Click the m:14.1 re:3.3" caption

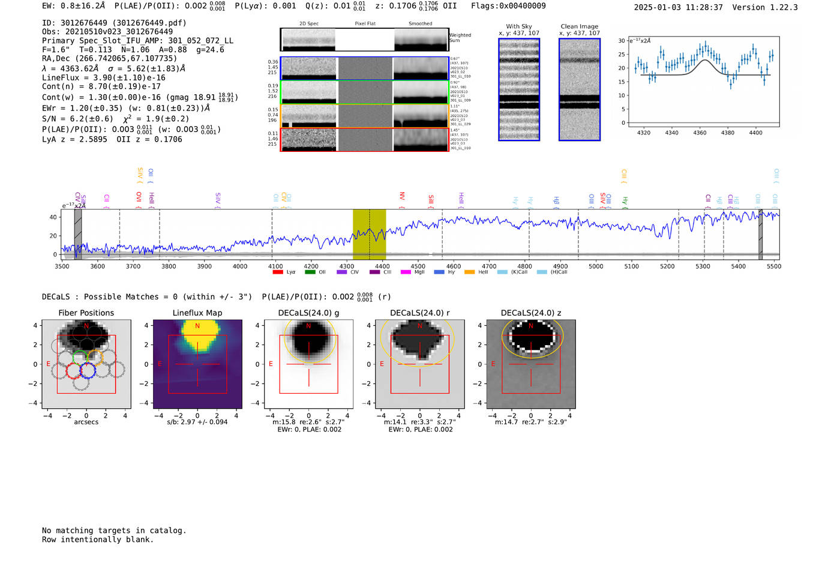click(420, 422)
